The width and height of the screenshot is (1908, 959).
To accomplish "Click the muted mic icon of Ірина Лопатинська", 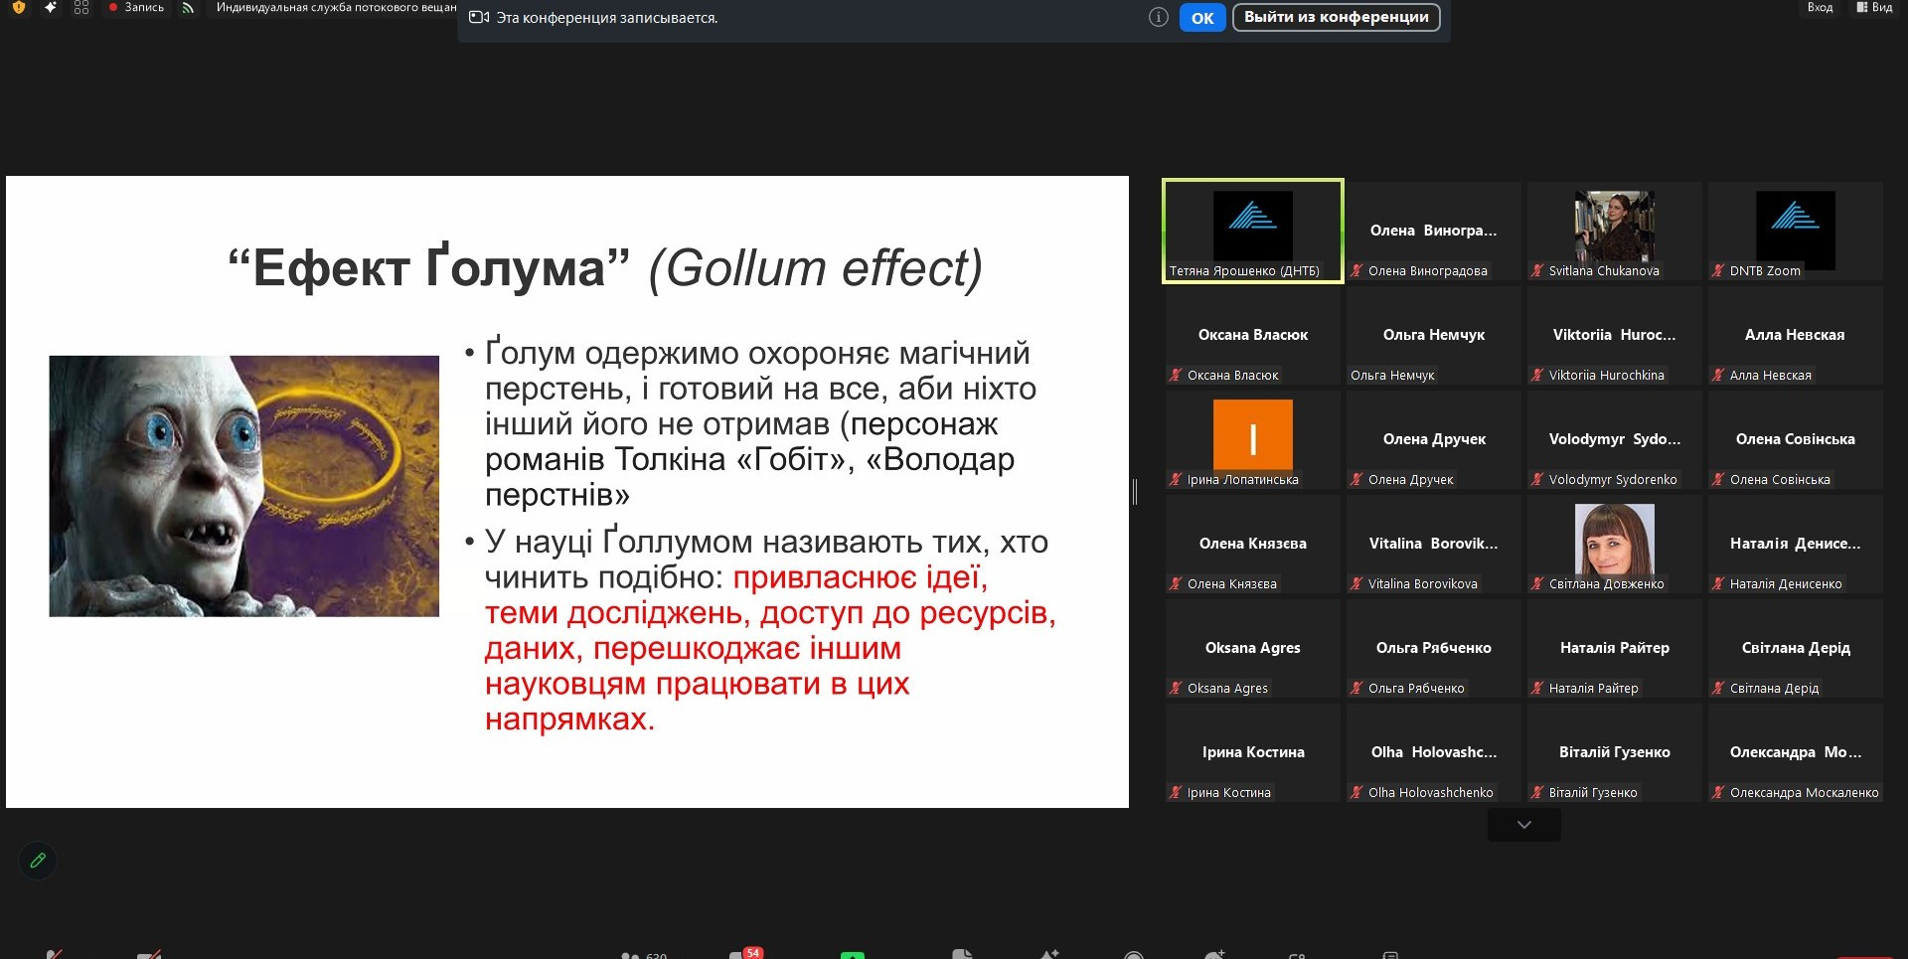I will point(1176,479).
